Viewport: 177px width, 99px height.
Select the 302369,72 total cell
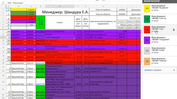(x=122, y=28)
